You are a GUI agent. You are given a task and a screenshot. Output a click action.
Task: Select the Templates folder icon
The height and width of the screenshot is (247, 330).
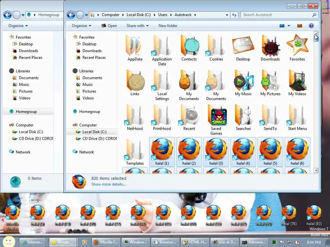[135, 152]
